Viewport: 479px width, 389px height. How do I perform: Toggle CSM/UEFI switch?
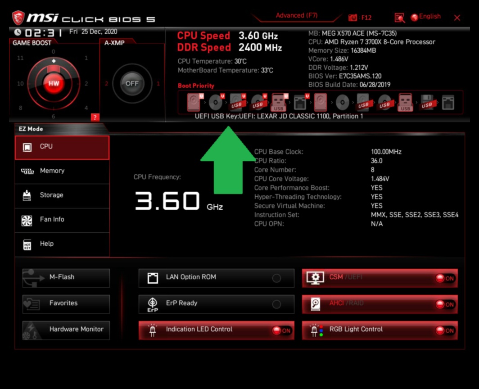coord(445,278)
